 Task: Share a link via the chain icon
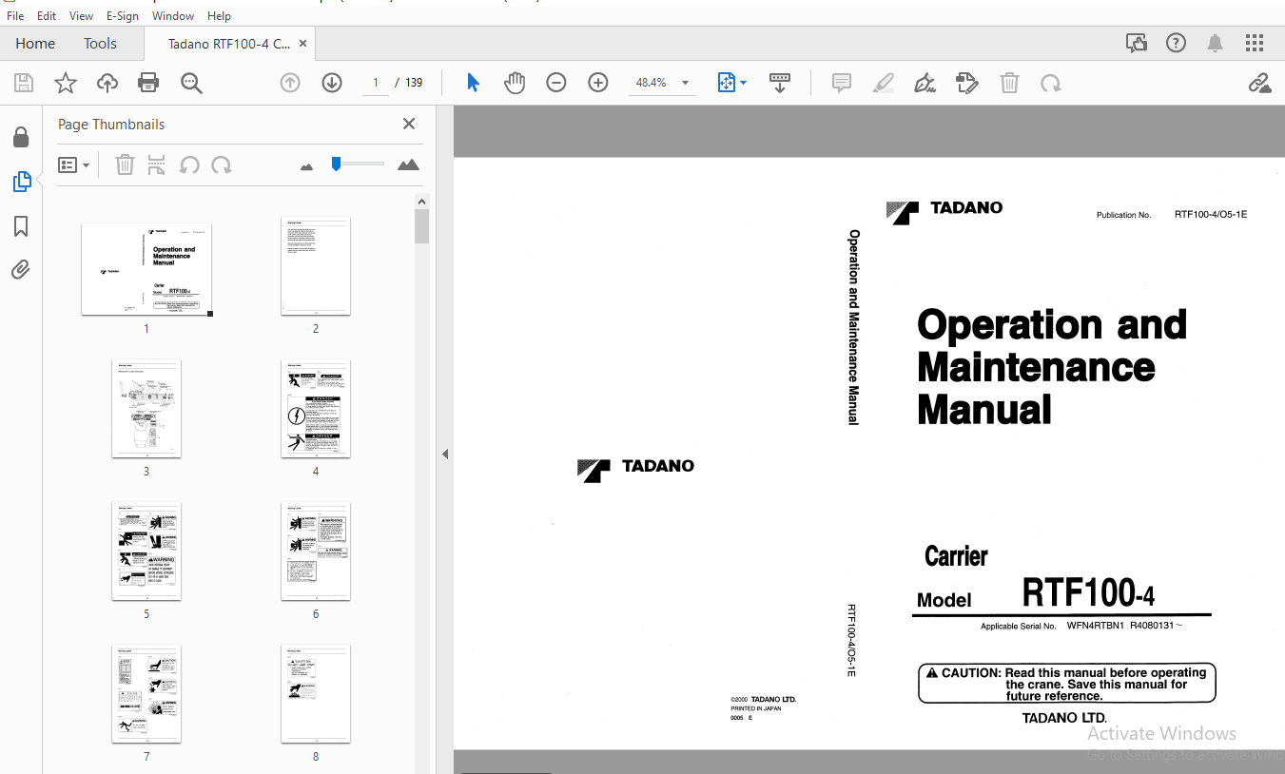[1260, 83]
